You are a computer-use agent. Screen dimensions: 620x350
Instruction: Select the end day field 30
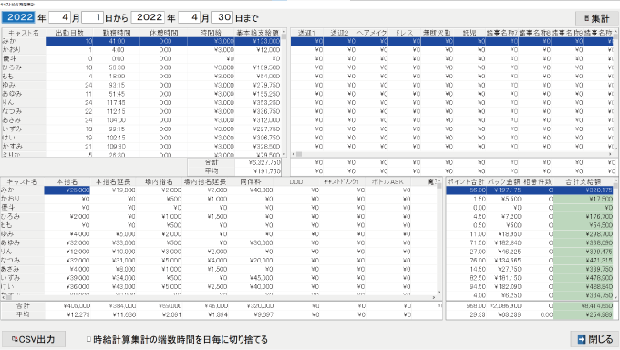(222, 17)
